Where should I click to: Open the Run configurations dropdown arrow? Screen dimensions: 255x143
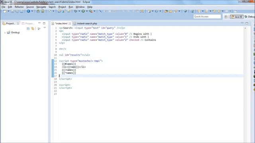[x=87, y=11]
